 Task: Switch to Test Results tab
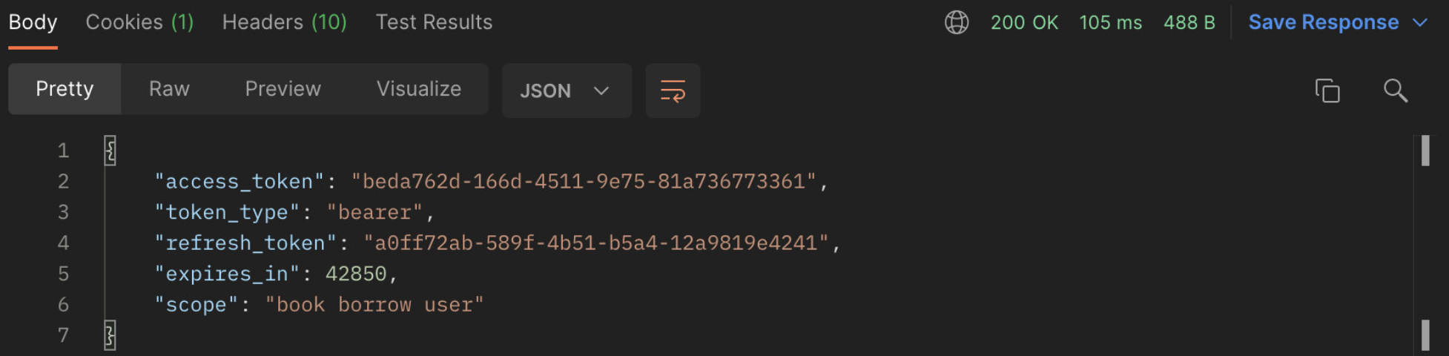[434, 22]
